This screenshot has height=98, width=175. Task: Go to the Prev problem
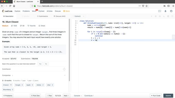[x=49, y=96]
